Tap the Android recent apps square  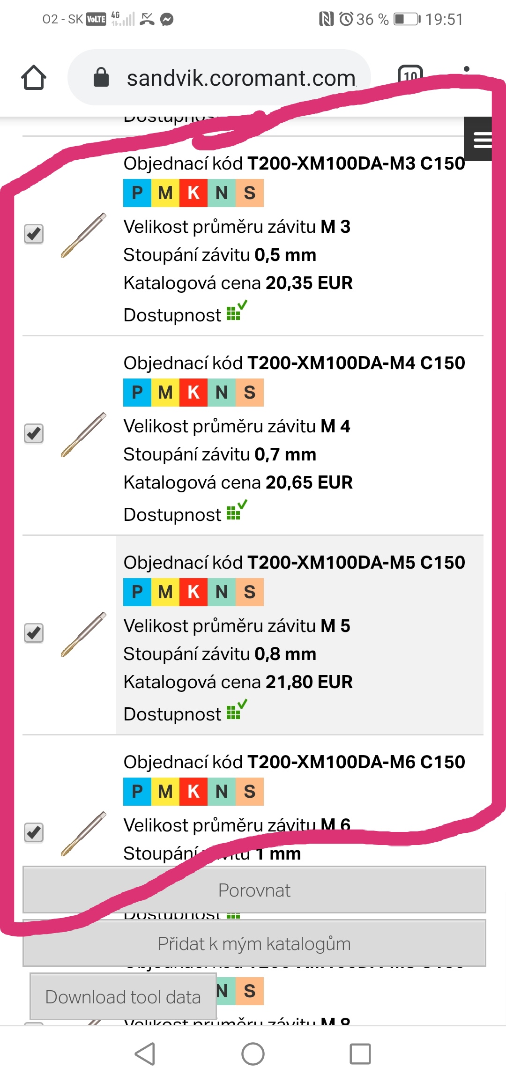360,1054
